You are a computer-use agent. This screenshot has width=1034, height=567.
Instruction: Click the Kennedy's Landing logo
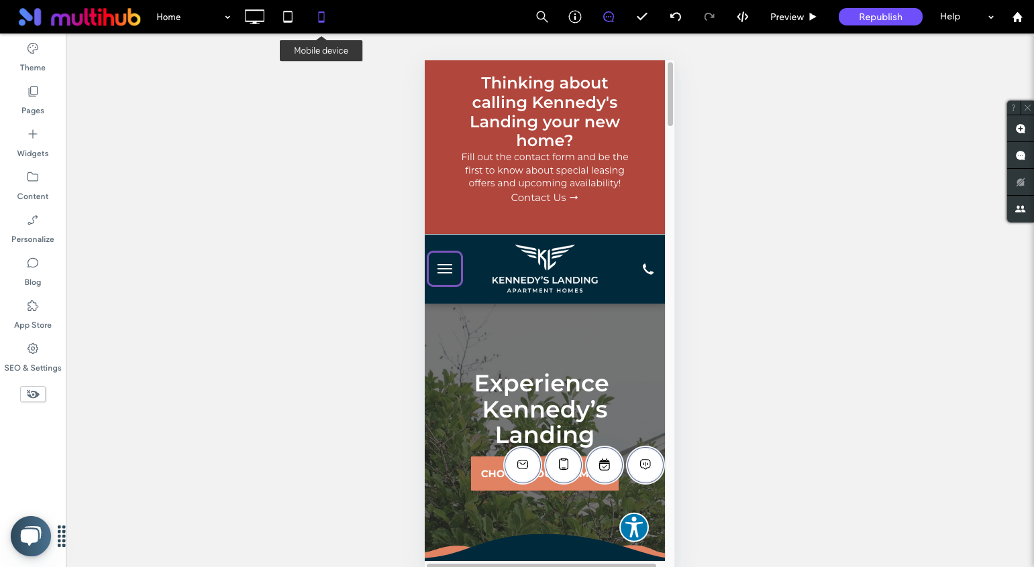pyautogui.click(x=545, y=268)
